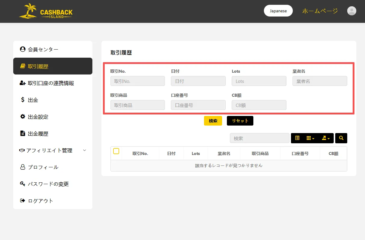Expand the アフィリエイト管理 submenu chevron
The width and height of the screenshot is (365, 240).
point(85,150)
